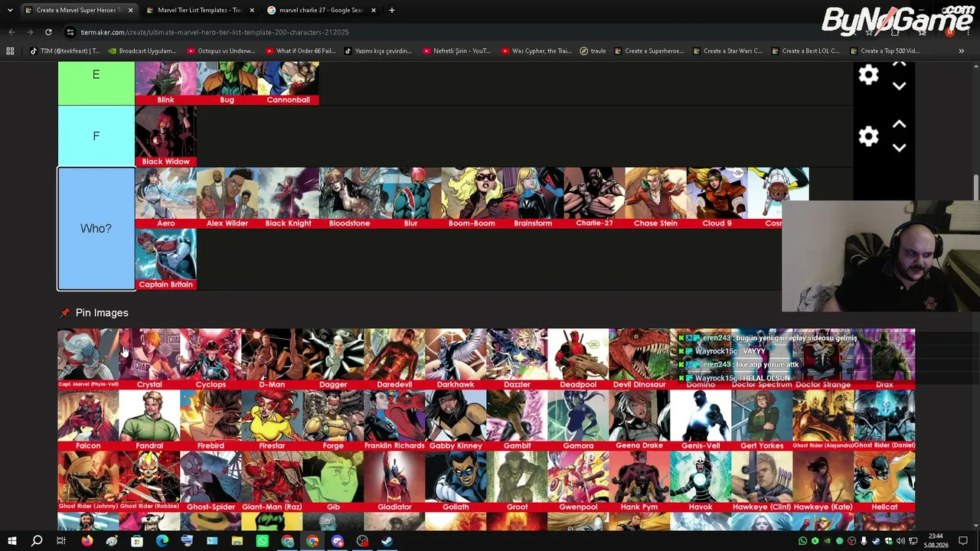Open settings gear for tier F row

tap(868, 137)
